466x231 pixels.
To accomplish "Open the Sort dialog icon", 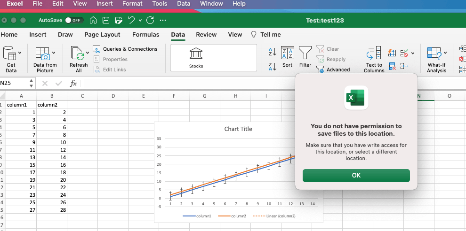I will point(288,53).
